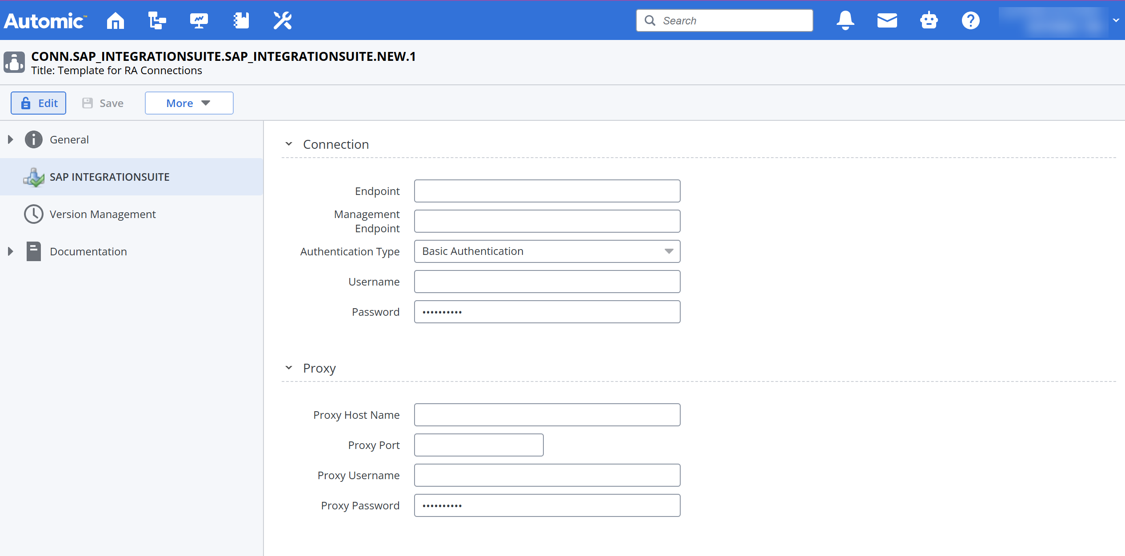The height and width of the screenshot is (556, 1125).
Task: Click the Documentation page icon
Action: point(34,251)
